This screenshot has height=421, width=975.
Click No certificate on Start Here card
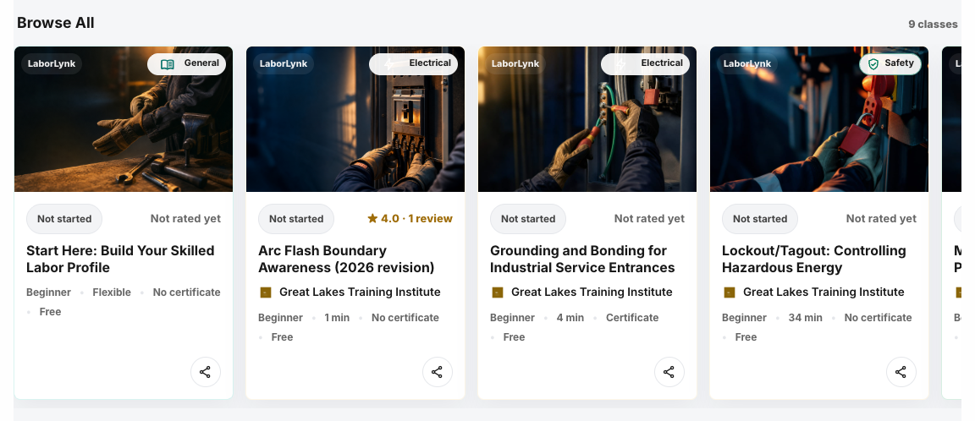click(186, 293)
